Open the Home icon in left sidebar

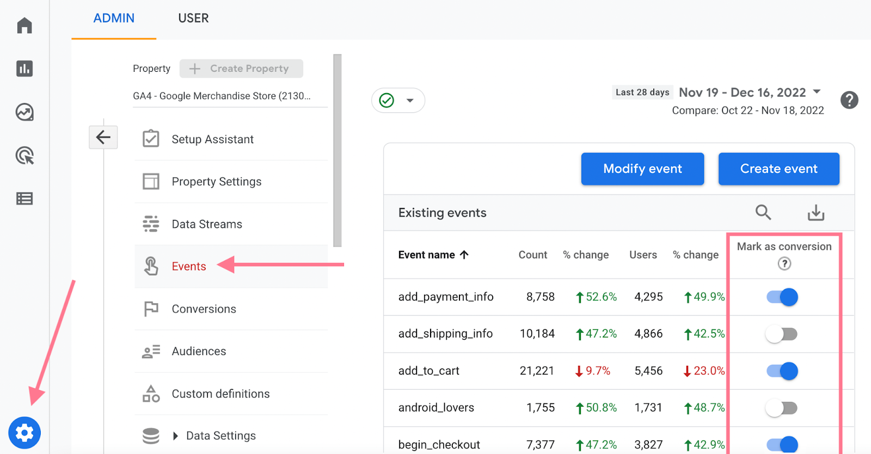pyautogui.click(x=24, y=26)
